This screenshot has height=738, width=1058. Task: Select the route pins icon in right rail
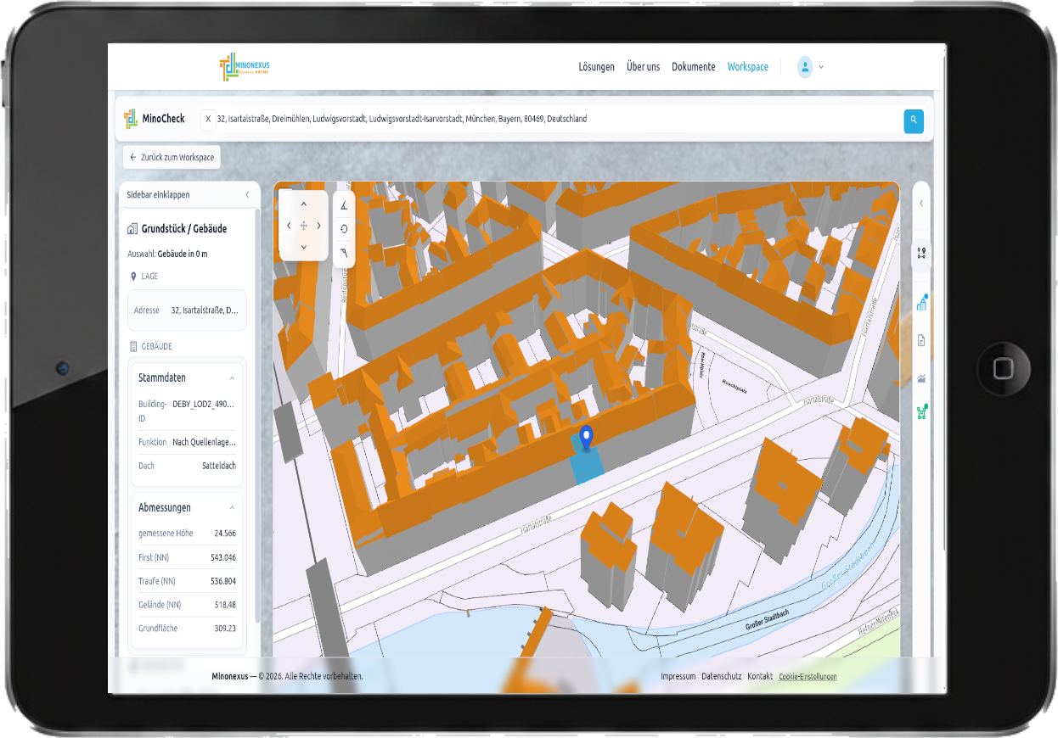921,253
